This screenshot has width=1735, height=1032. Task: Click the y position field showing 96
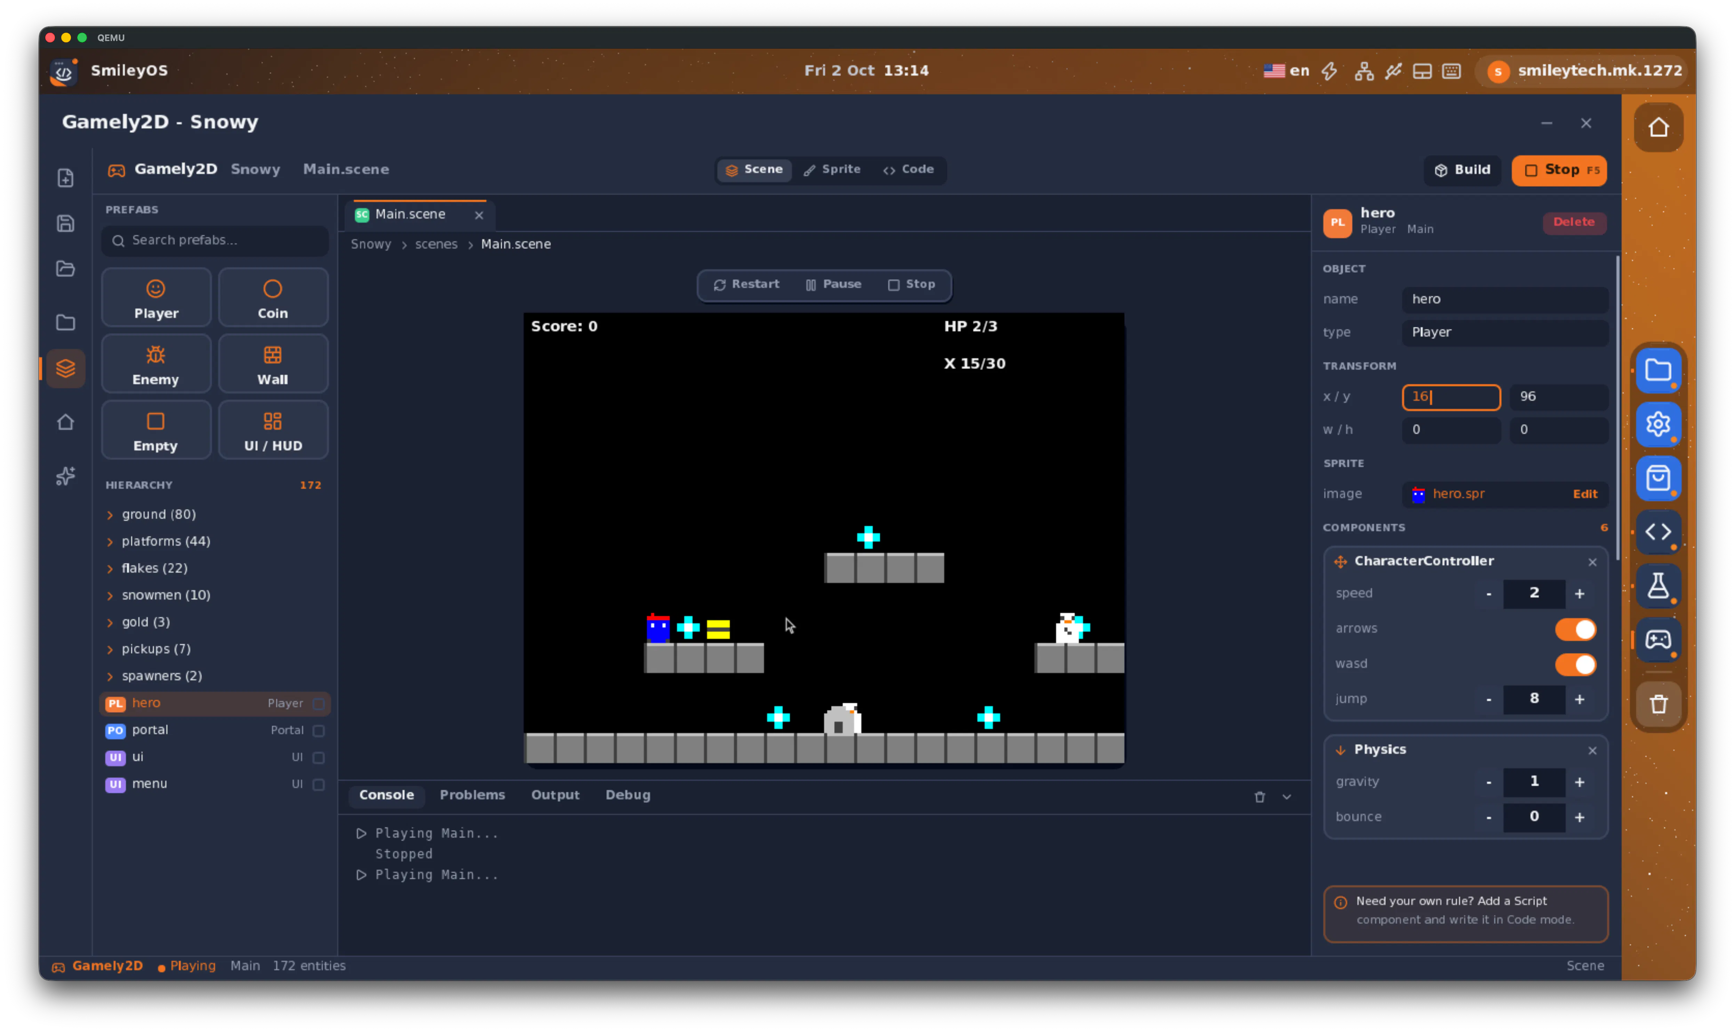[x=1558, y=397]
